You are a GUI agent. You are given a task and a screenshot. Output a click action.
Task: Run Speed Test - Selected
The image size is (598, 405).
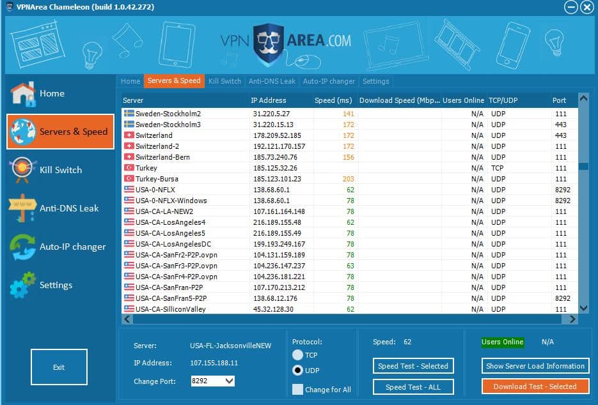(x=413, y=366)
